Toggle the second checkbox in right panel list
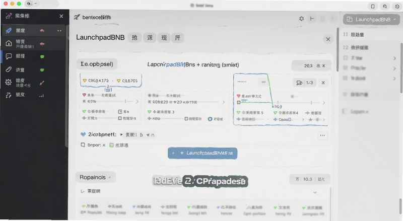Screen dimensions: 403x221 pyautogui.click(x=346, y=68)
